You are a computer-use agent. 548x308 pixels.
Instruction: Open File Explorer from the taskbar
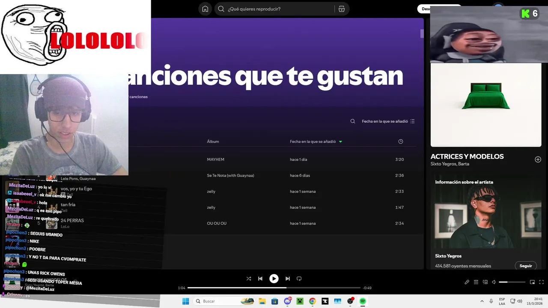click(262, 301)
